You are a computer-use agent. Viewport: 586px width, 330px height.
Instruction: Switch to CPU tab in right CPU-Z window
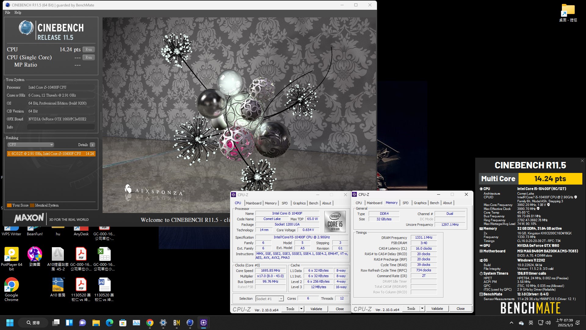click(x=359, y=203)
